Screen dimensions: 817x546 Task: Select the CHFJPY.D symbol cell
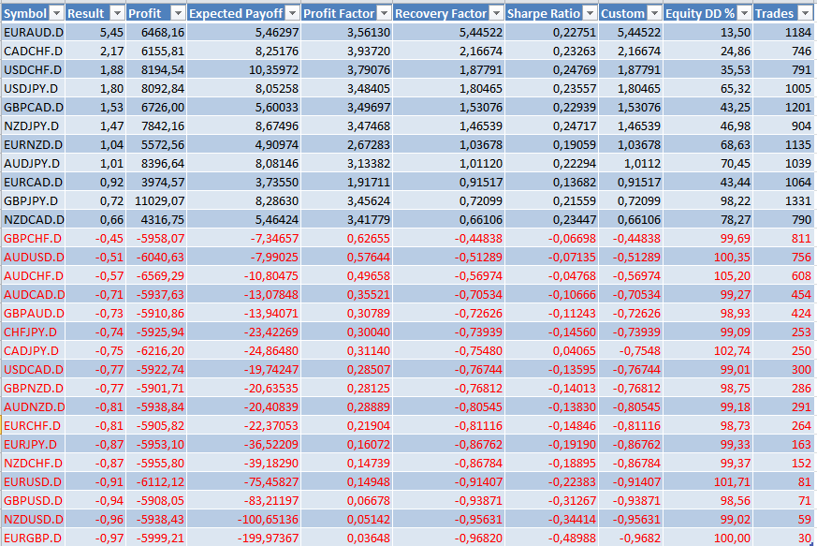(33, 332)
